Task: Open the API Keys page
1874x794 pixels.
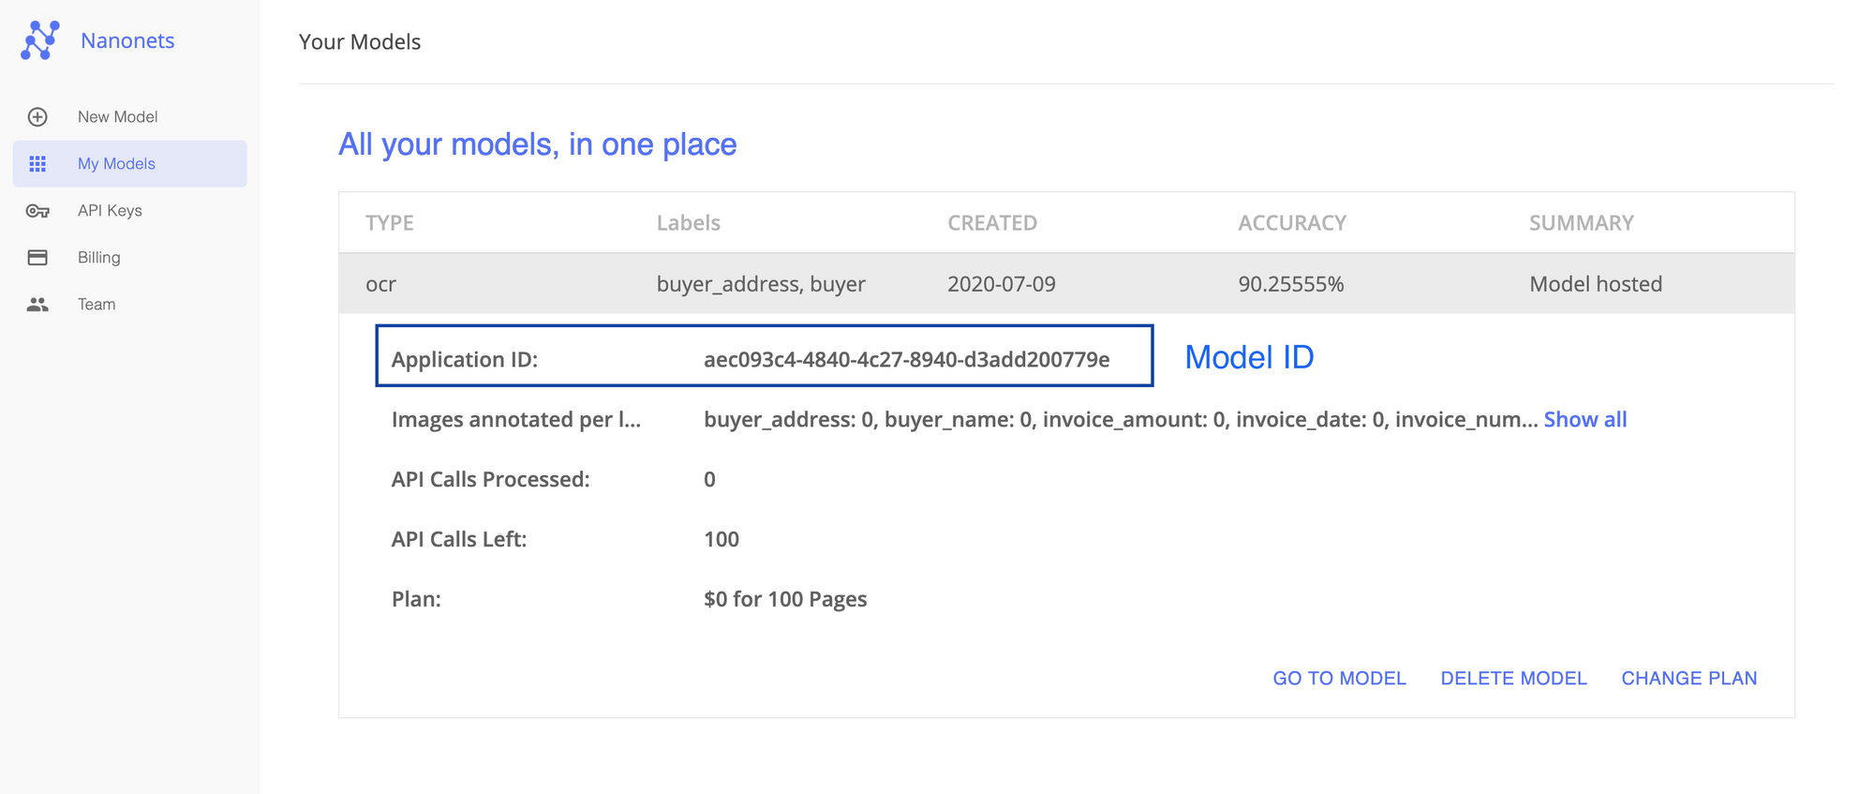Action: [x=110, y=211]
